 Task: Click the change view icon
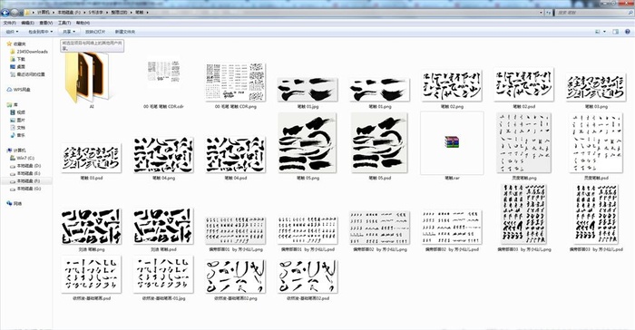pos(598,32)
